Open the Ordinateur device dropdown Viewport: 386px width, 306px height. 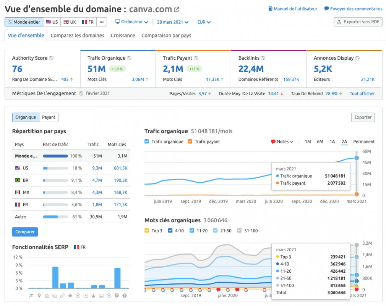coord(132,22)
